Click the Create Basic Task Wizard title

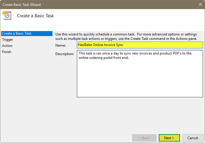pos(22,5)
